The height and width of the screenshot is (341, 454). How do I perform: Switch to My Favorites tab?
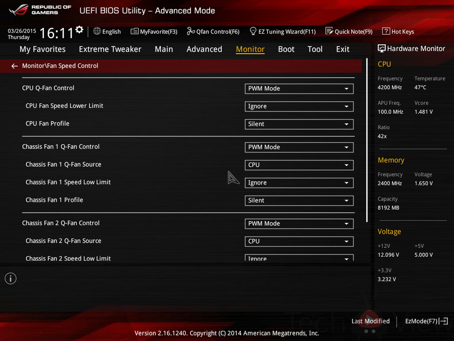(43, 49)
